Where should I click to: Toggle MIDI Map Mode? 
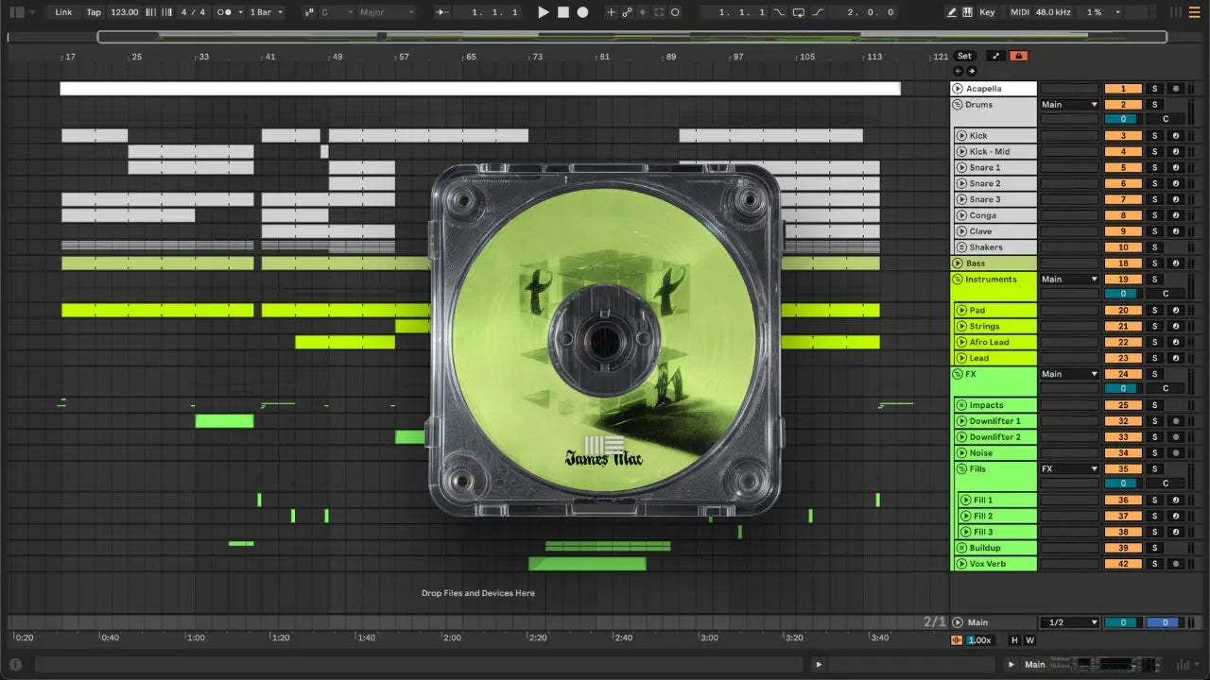tap(1019, 12)
